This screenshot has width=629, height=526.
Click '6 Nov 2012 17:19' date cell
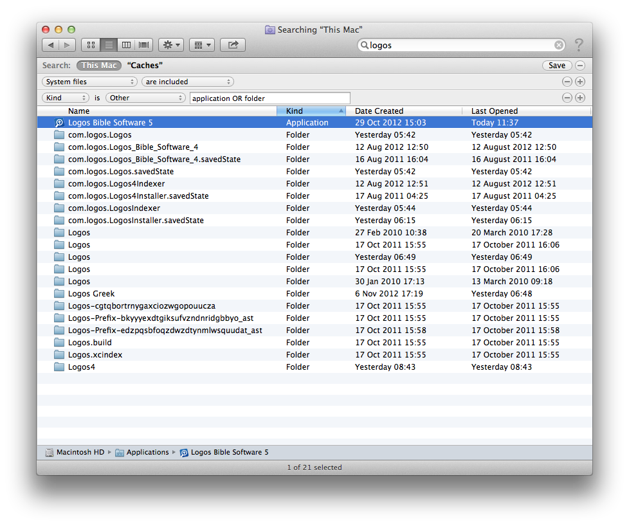click(388, 294)
